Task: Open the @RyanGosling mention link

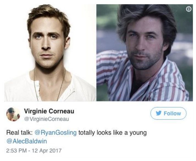Action: [x=56, y=133]
